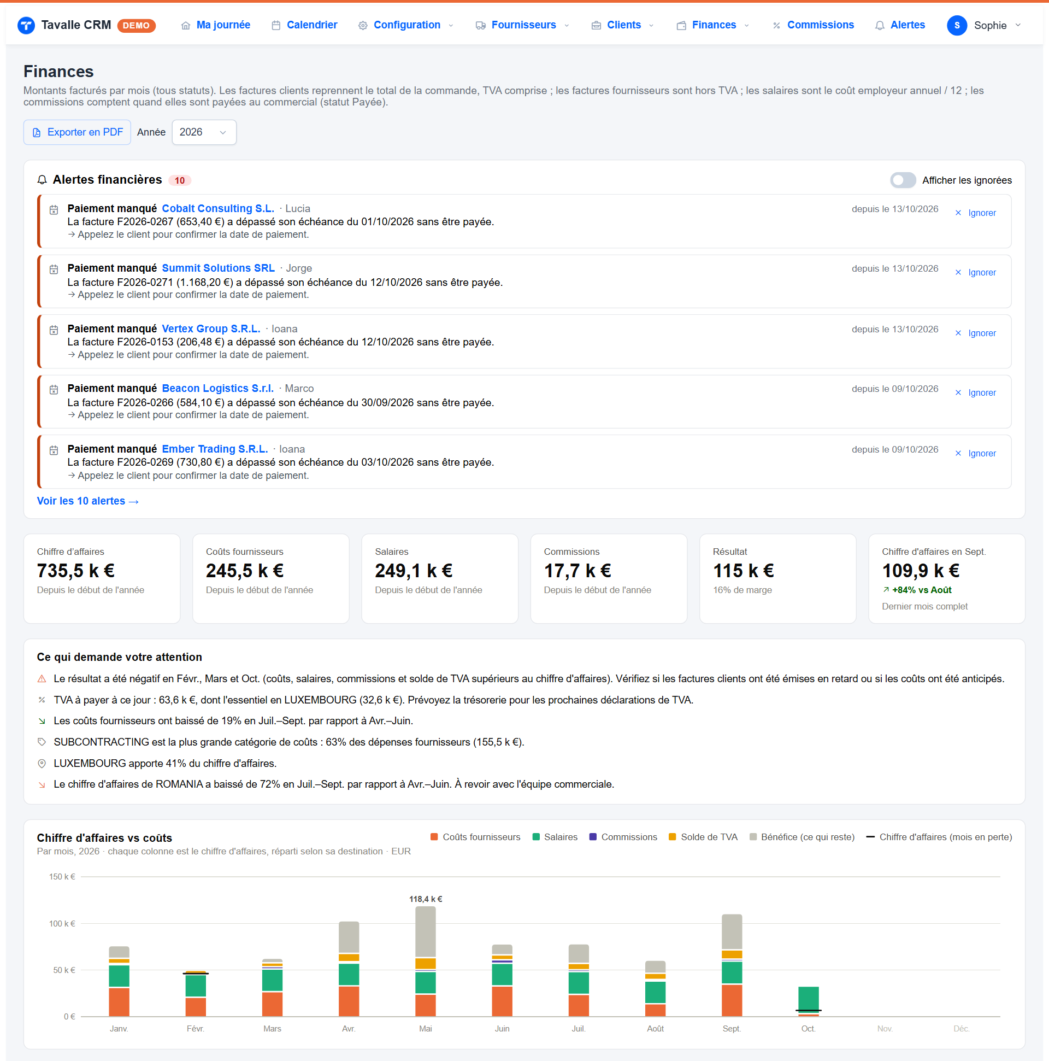The image size is (1049, 1061).
Task: Ignore the Cobalt Consulting alert
Action: pos(975,213)
